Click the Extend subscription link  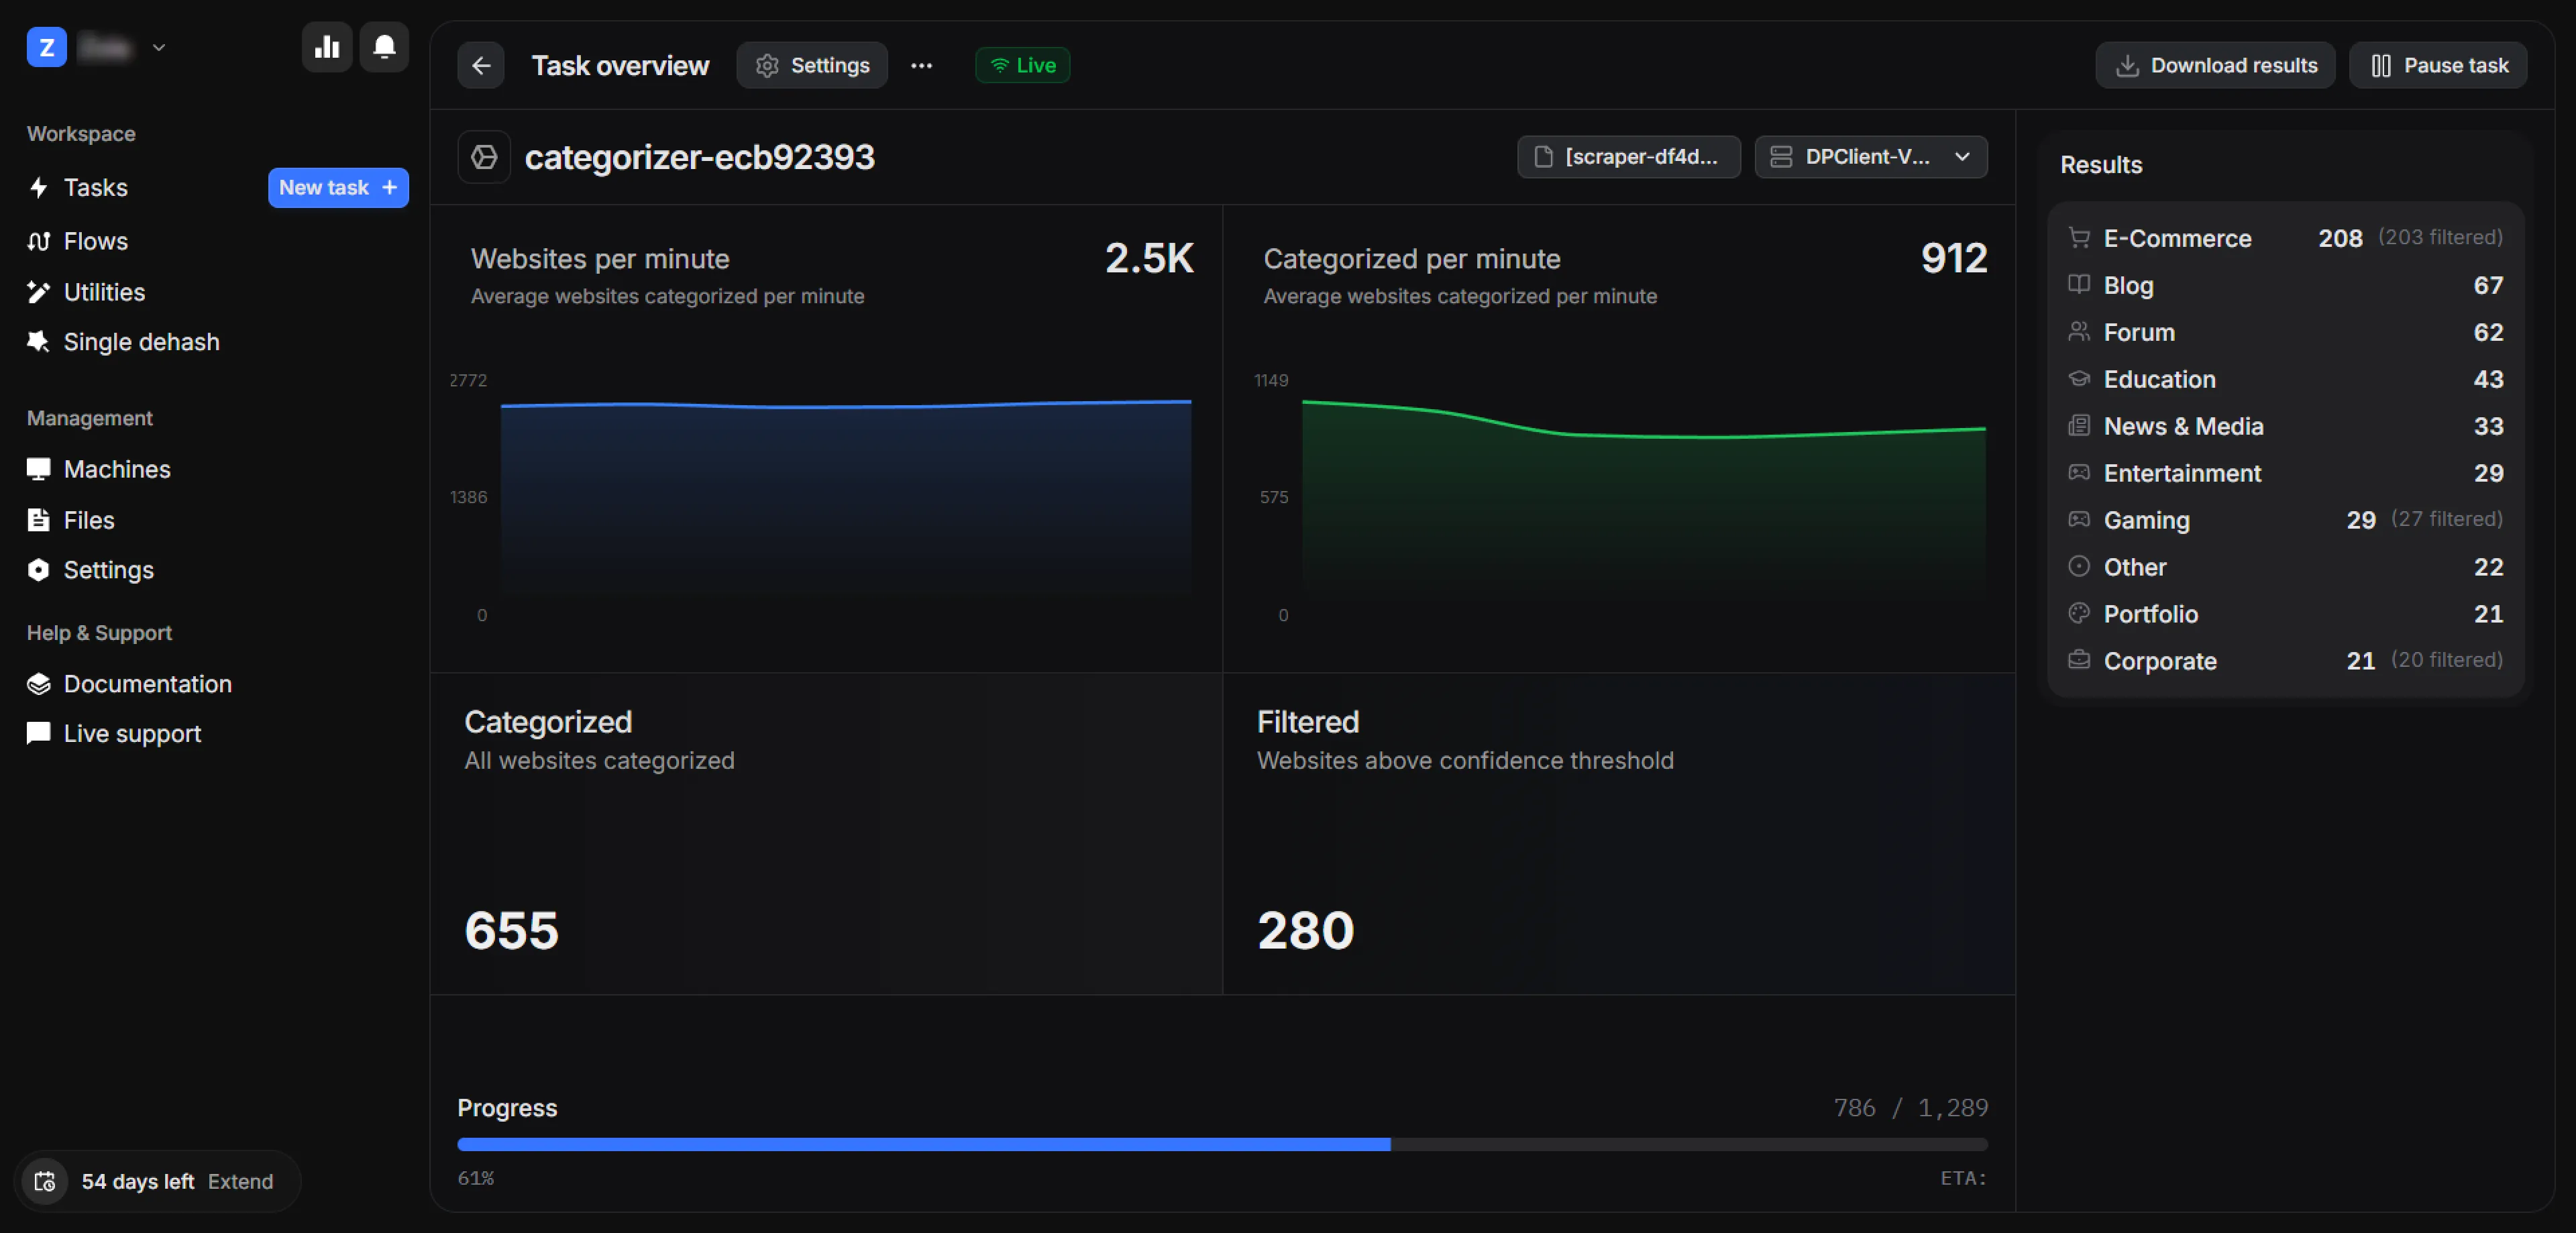point(240,1181)
